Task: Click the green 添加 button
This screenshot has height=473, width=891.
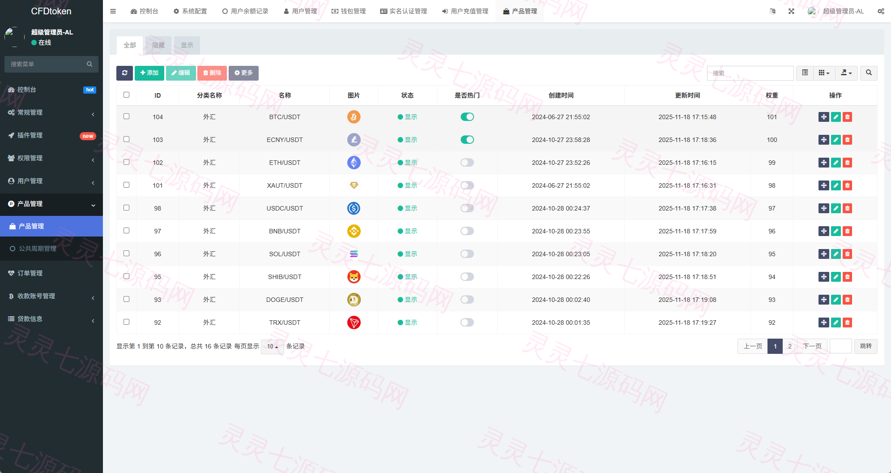Action: click(x=149, y=73)
